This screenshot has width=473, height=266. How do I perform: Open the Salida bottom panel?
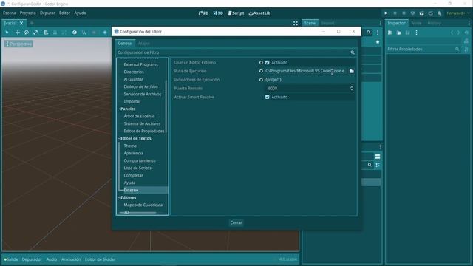(x=11, y=259)
